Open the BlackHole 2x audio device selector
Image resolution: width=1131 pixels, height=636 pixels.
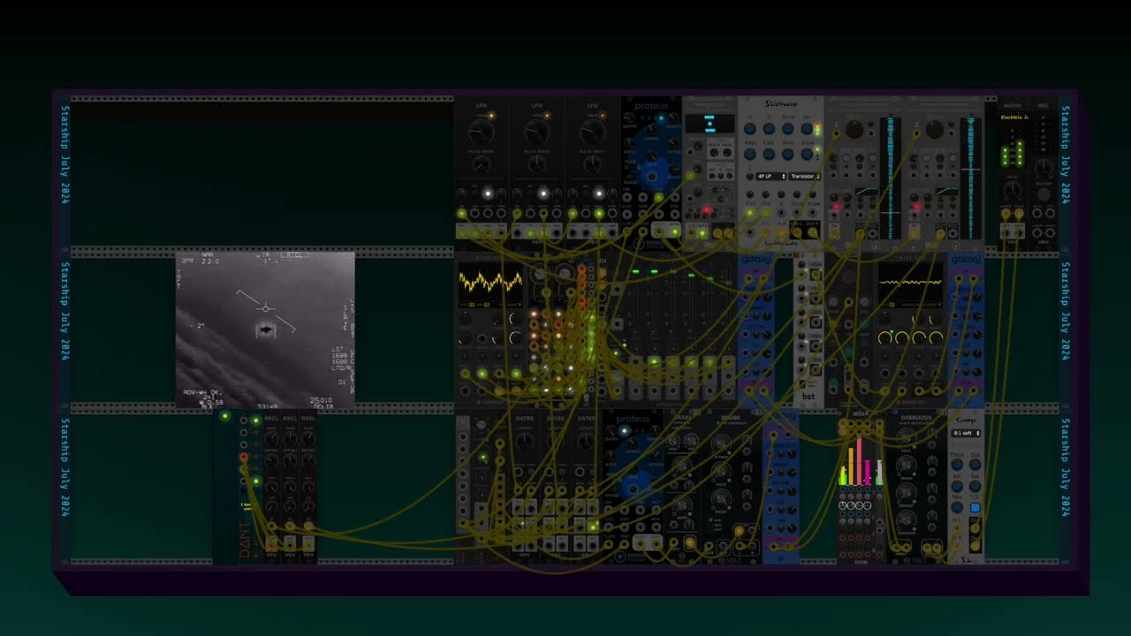coord(1013,117)
